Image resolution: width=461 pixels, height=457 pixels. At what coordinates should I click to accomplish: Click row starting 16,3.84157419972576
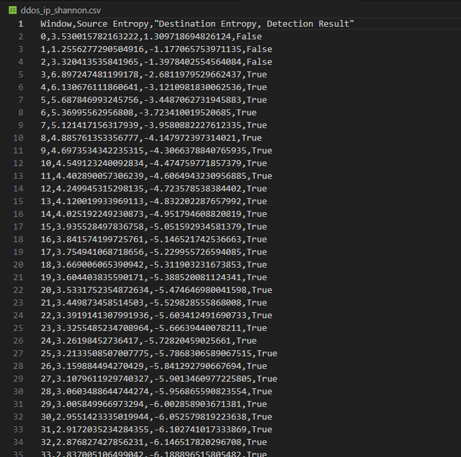[x=154, y=239]
